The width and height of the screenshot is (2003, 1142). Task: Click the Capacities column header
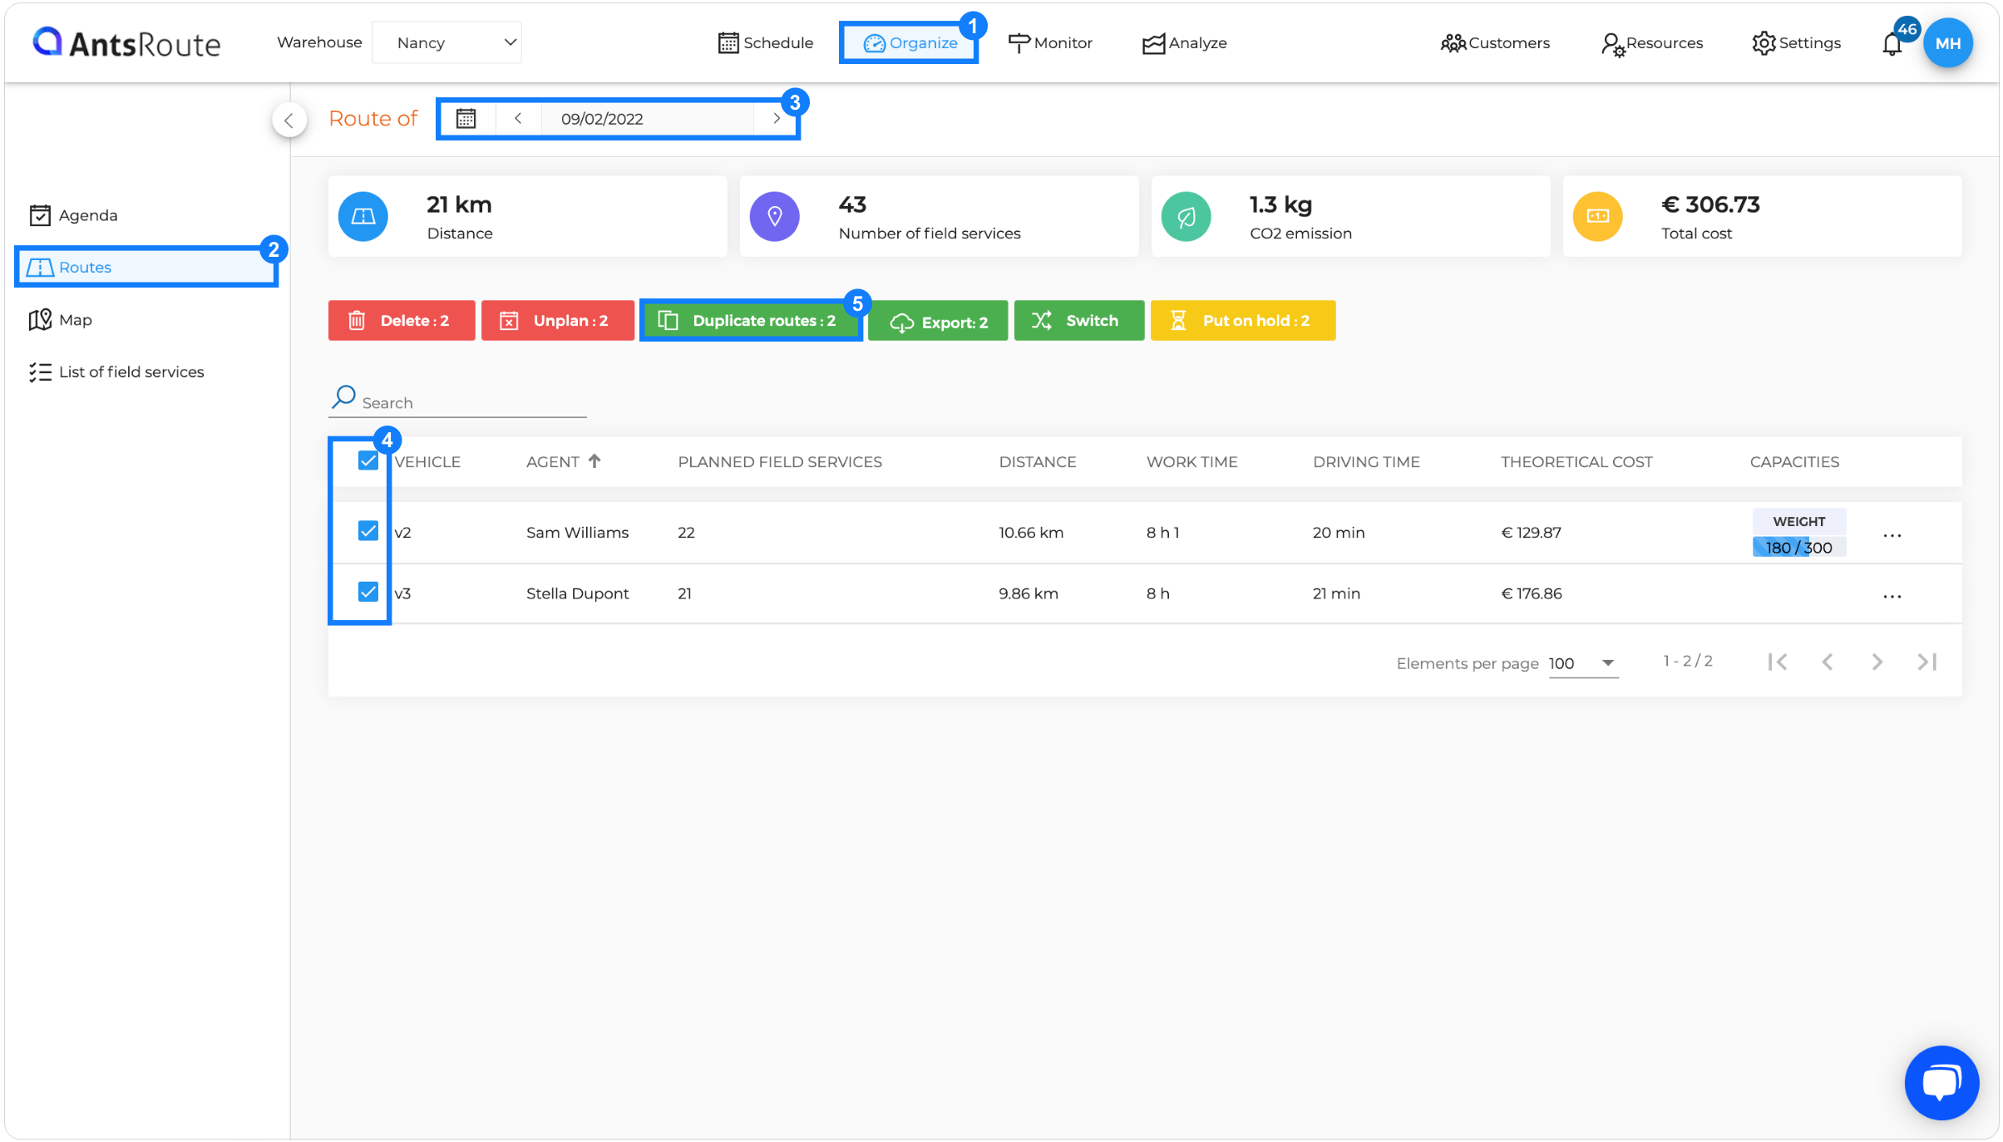(1794, 462)
